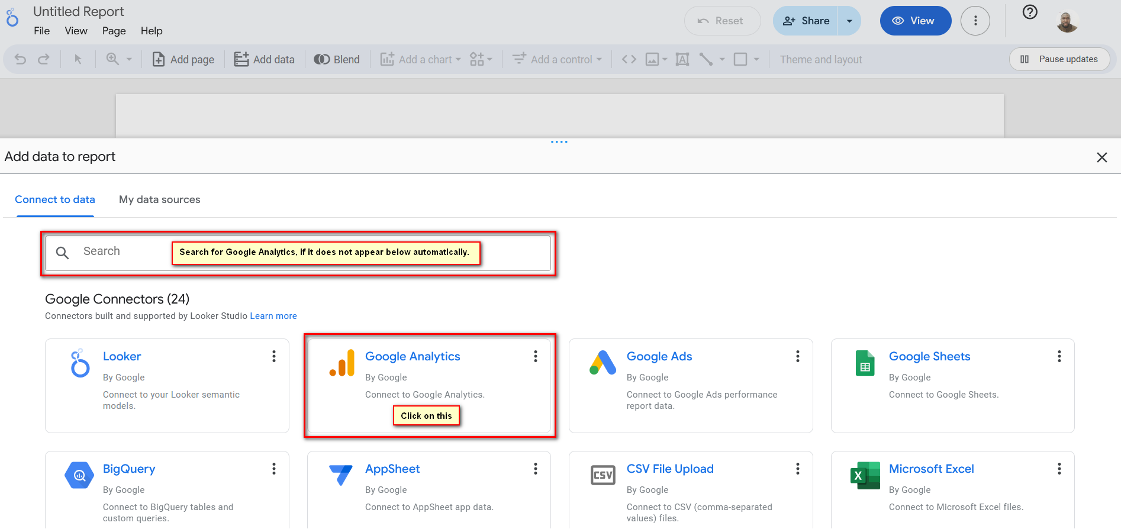This screenshot has width=1121, height=529.
Task: Click the connector Search input field
Action: [x=298, y=253]
